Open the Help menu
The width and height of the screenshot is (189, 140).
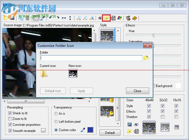(51, 11)
